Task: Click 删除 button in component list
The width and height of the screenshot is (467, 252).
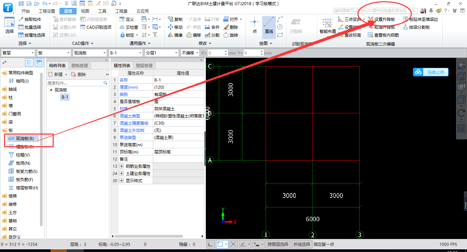Action: [x=79, y=74]
